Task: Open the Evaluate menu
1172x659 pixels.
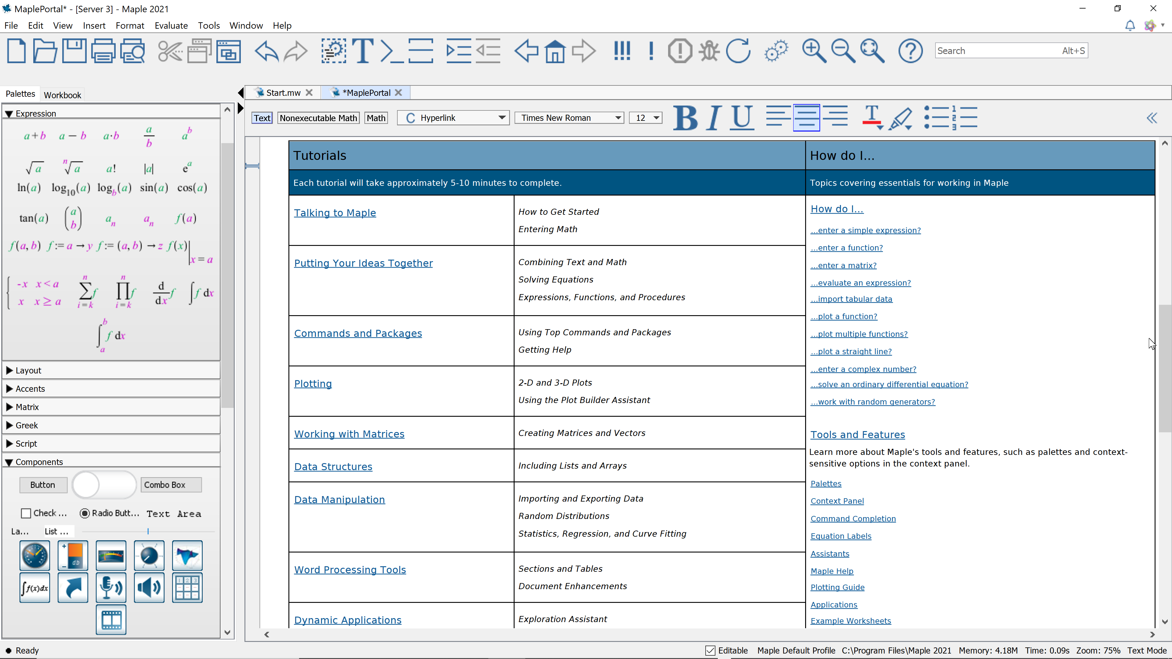Action: tap(171, 25)
